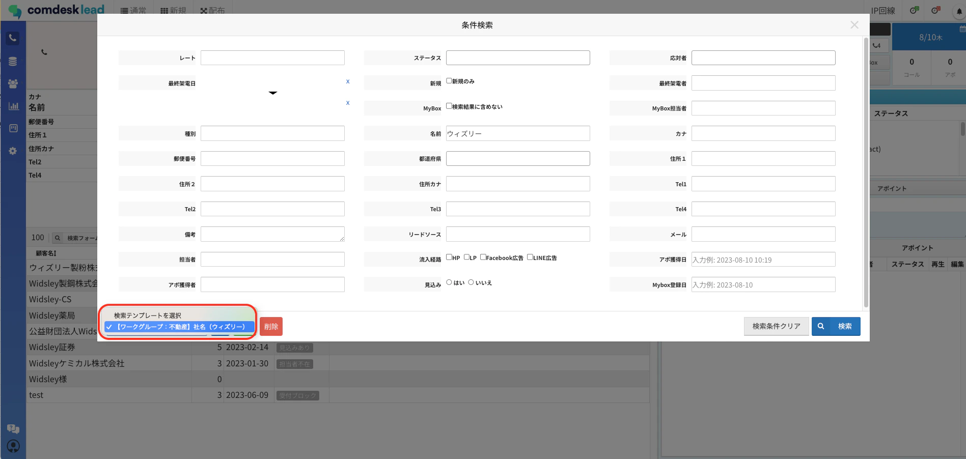The height and width of the screenshot is (459, 966).
Task: Click the test row in the list
Action: 338,395
